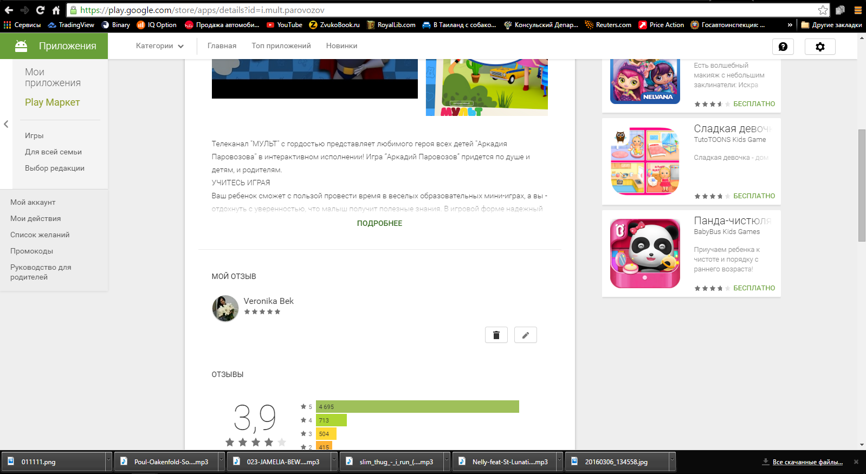Open the browser home page
The width and height of the screenshot is (866, 474).
[x=56, y=10]
